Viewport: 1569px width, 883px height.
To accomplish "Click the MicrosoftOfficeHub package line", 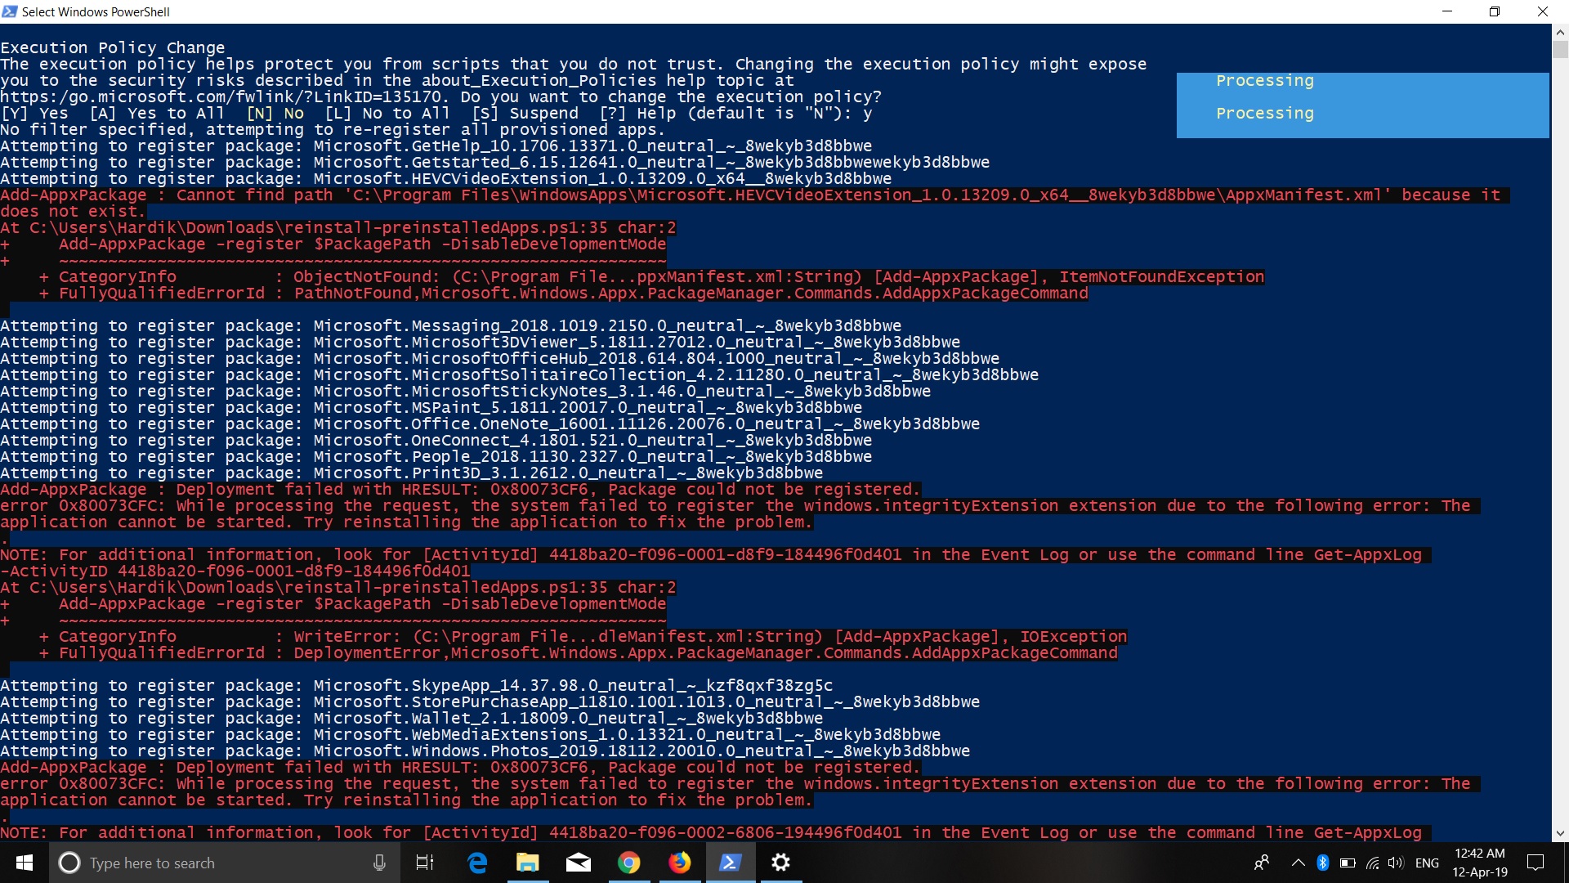I will point(500,358).
